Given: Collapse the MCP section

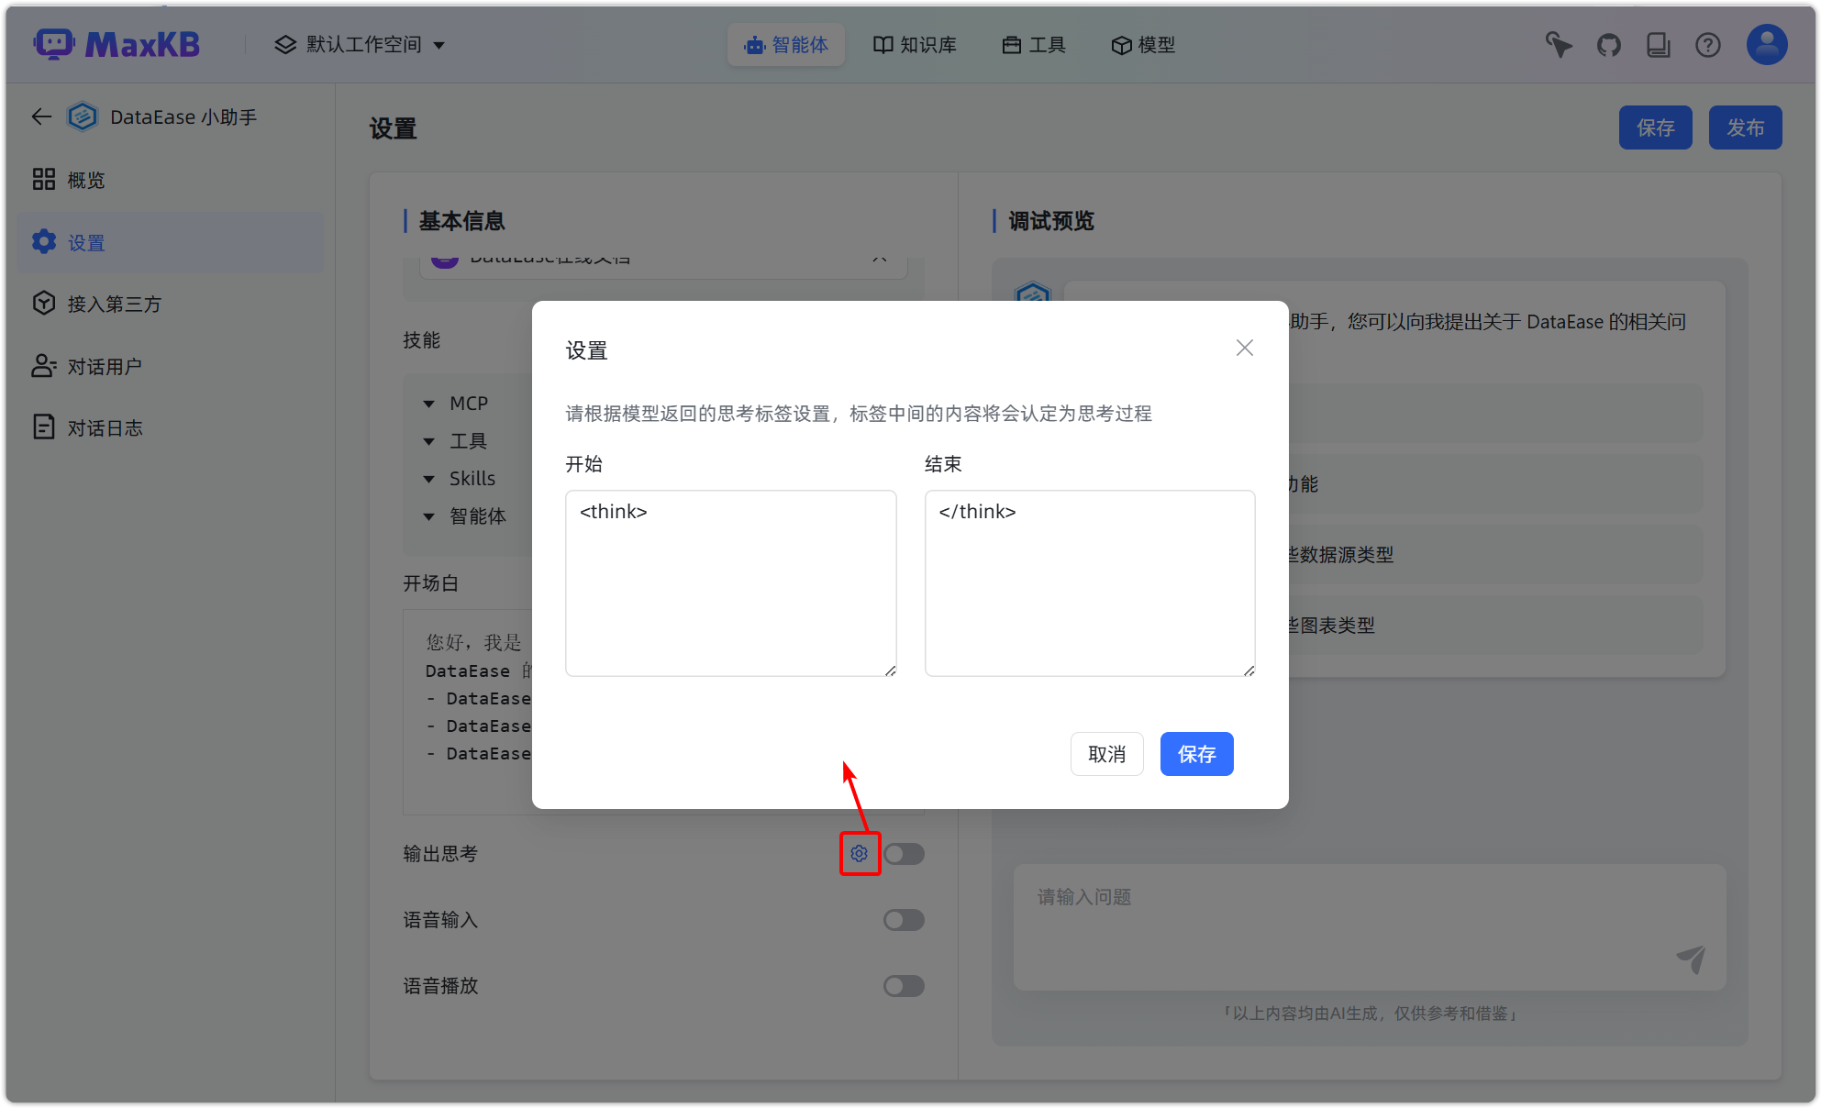Looking at the screenshot, I should [x=428, y=403].
